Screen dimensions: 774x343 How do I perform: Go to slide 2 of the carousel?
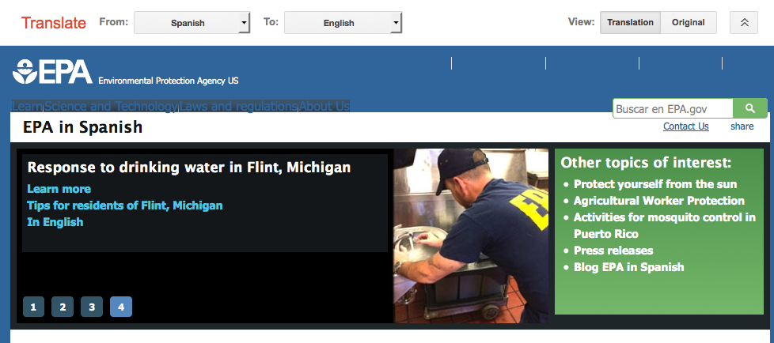(63, 307)
